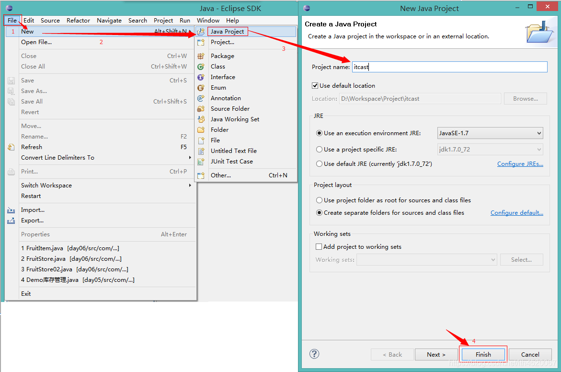Click the Source Folder icon
561x372 pixels.
tap(201, 109)
